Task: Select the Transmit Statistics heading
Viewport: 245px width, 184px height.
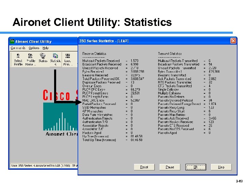Action: [170, 53]
